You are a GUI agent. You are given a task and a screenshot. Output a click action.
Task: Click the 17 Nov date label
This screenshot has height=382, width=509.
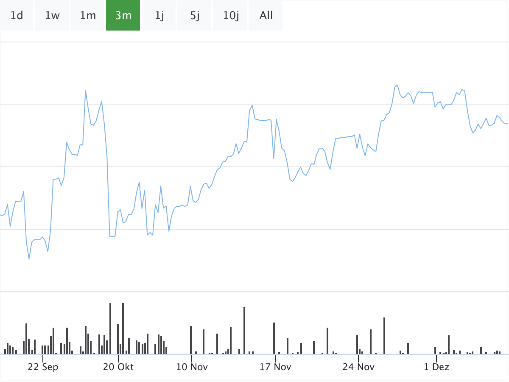pyautogui.click(x=275, y=367)
